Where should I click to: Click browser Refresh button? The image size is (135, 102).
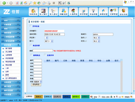click(x=21, y=3)
